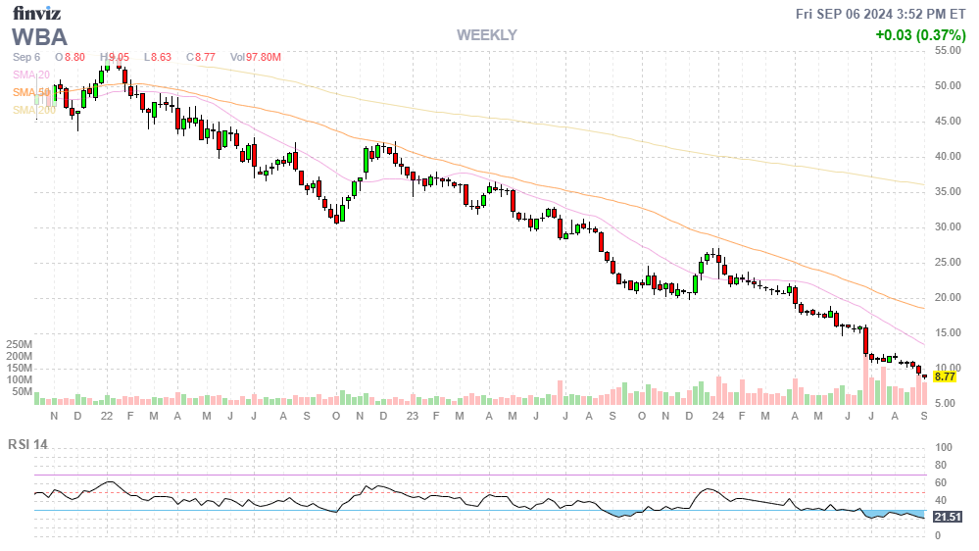Toggle the SMA 50 legend entry

point(31,92)
